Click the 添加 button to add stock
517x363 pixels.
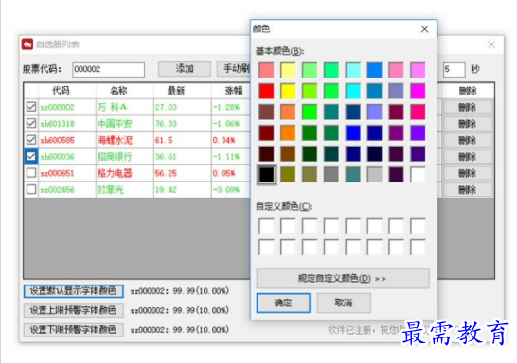point(185,69)
